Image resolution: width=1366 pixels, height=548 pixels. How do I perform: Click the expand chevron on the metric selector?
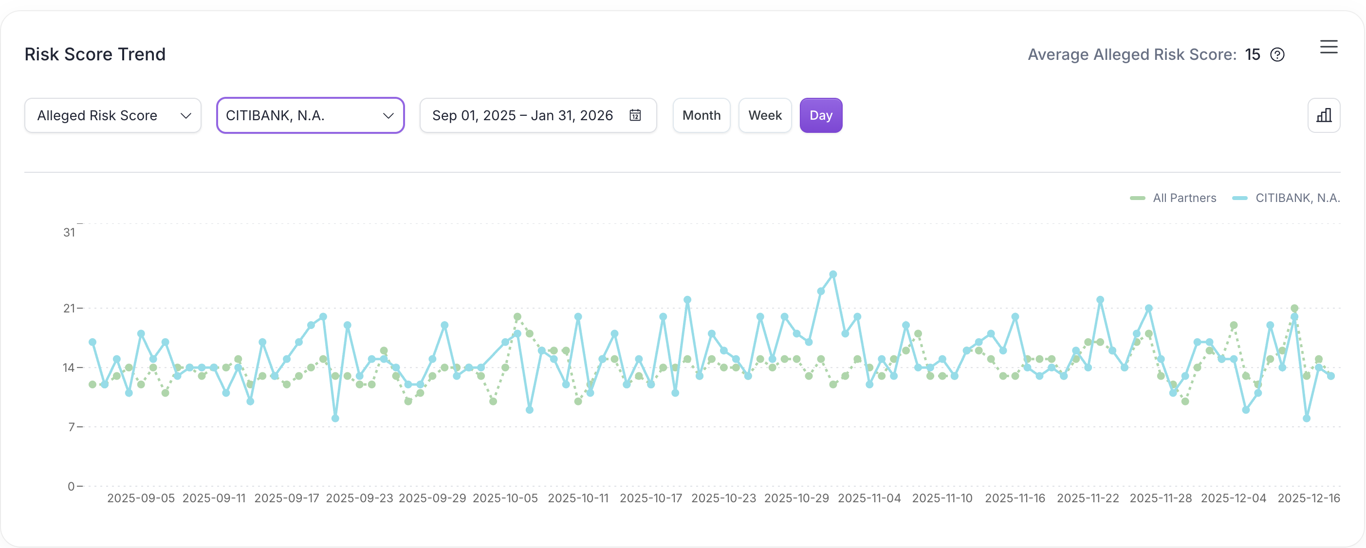(185, 115)
